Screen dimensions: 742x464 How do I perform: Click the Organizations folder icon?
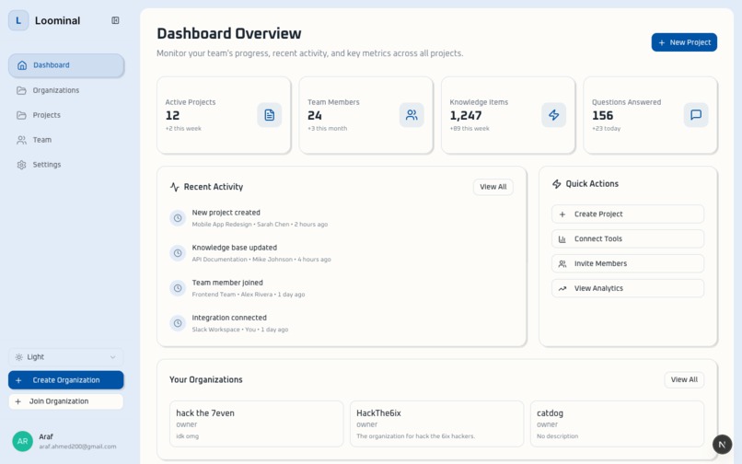point(21,90)
